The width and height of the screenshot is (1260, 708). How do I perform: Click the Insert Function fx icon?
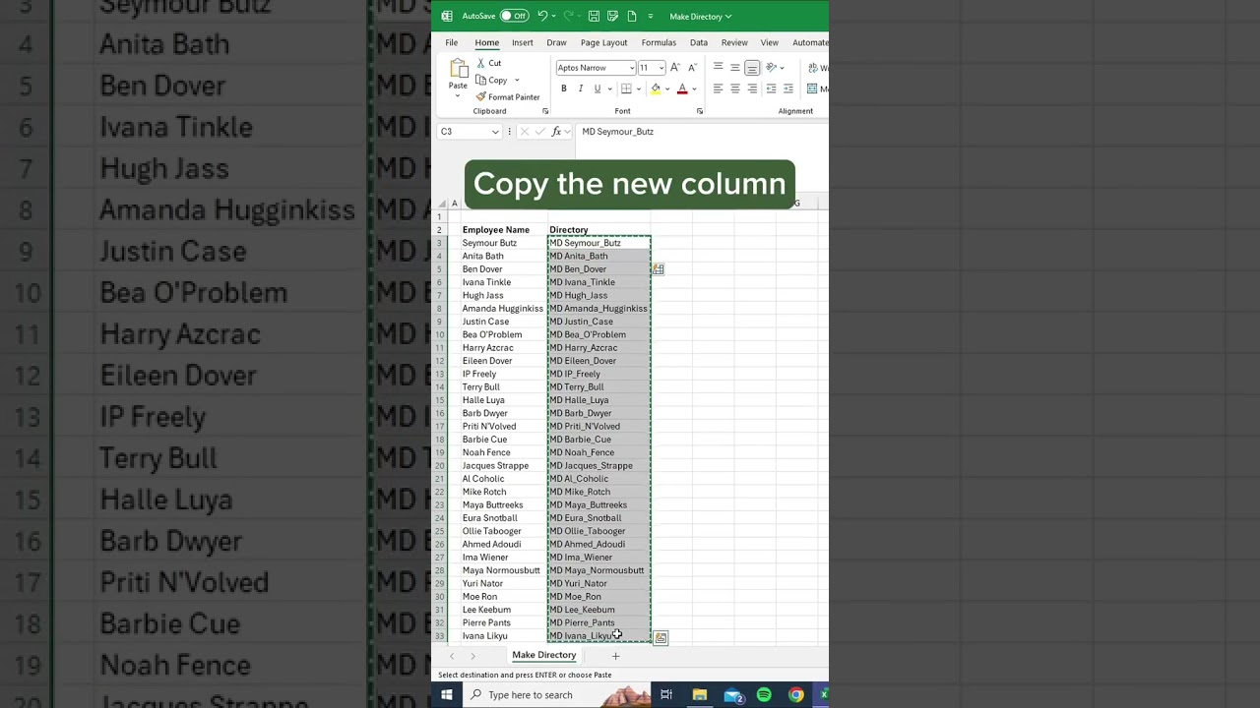[x=556, y=132]
